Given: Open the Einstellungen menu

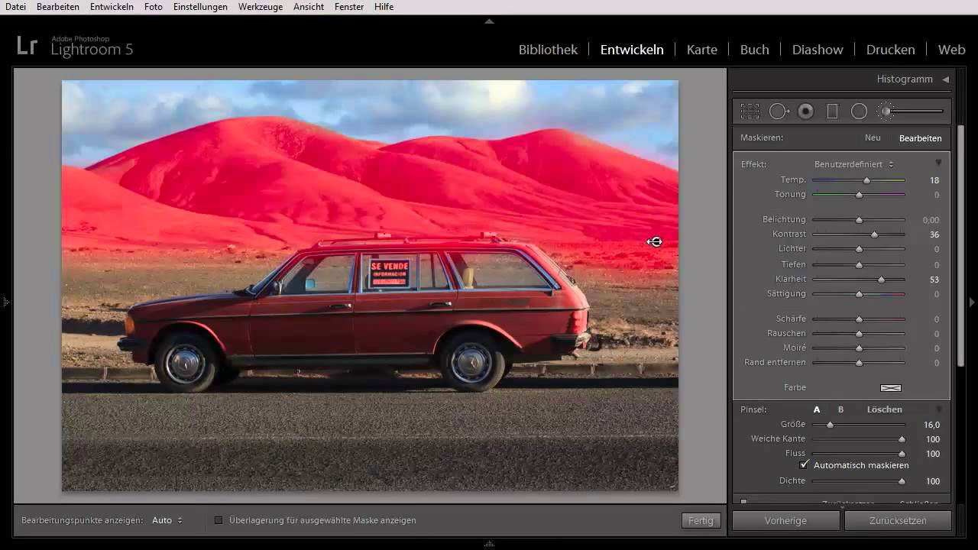Looking at the screenshot, I should 200,7.
